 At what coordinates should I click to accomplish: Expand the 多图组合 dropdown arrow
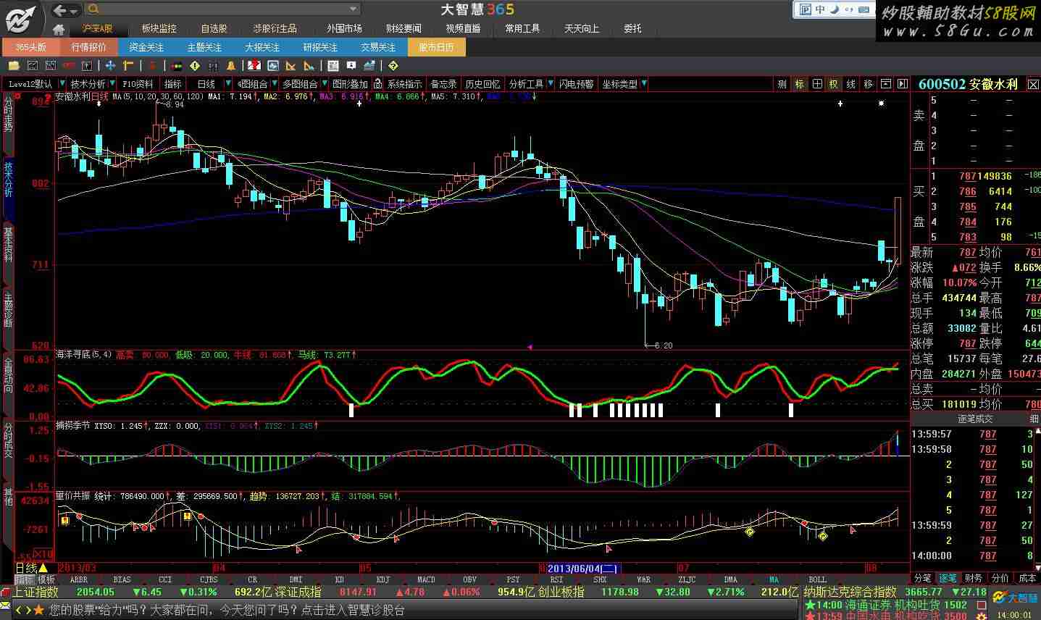[325, 84]
